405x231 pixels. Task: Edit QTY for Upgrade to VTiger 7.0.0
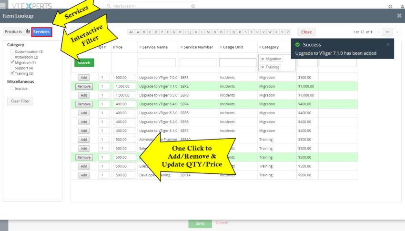[104, 78]
